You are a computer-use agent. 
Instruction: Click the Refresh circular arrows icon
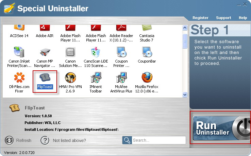click(x=9, y=140)
